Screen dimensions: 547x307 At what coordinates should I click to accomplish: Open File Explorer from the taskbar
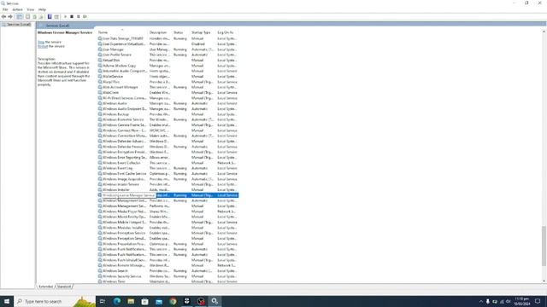click(131, 301)
